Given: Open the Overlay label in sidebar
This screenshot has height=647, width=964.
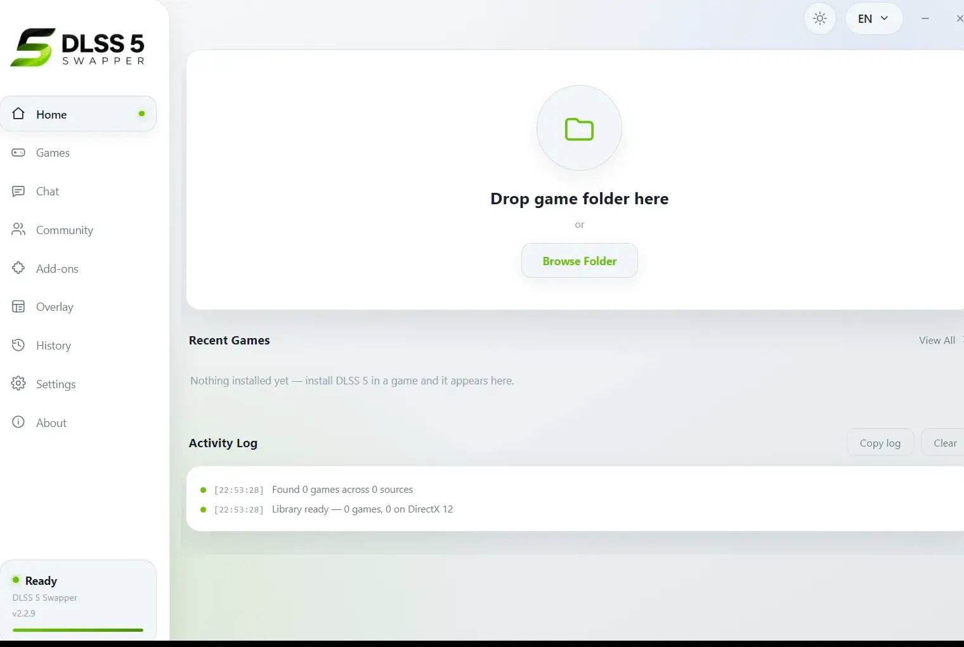Looking at the screenshot, I should point(55,307).
